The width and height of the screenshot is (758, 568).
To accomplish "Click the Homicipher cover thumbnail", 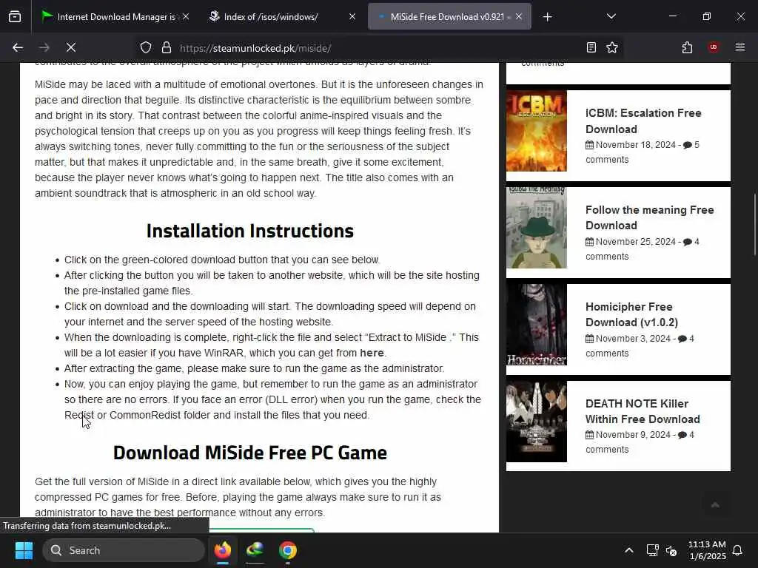I will [536, 325].
